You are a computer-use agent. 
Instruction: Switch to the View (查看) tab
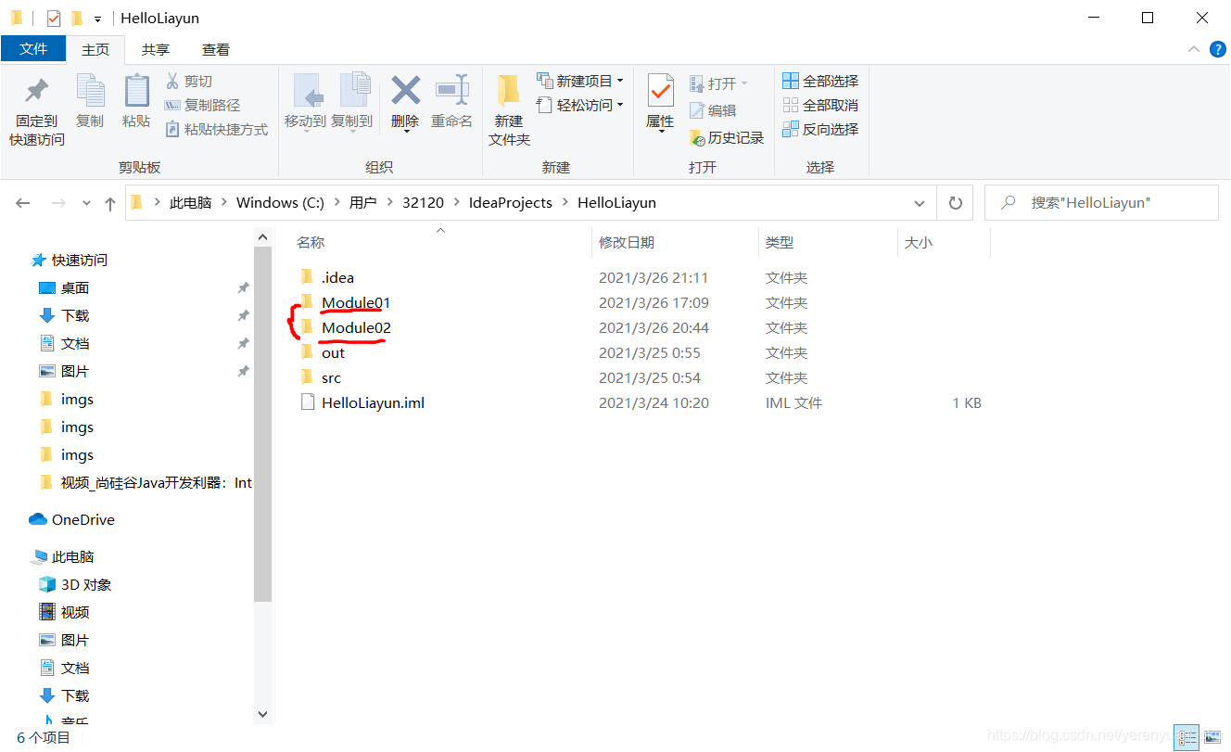click(x=216, y=50)
